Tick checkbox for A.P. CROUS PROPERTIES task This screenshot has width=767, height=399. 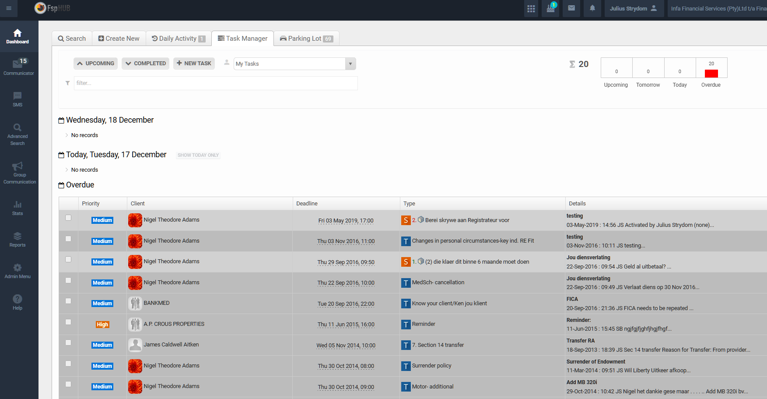click(x=68, y=322)
